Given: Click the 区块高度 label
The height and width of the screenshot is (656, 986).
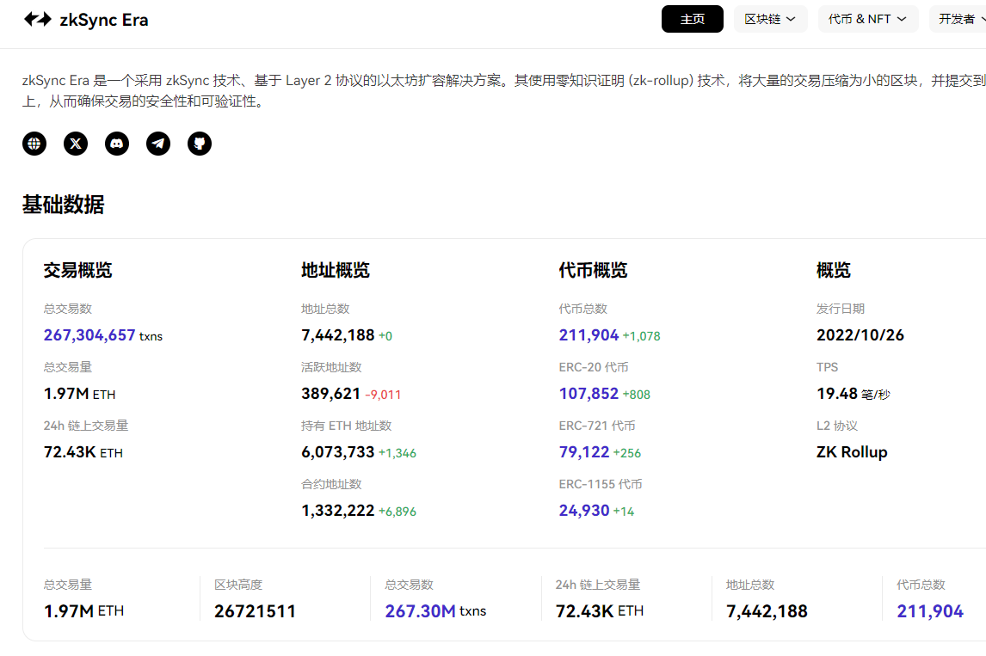Looking at the screenshot, I should coord(238,585).
